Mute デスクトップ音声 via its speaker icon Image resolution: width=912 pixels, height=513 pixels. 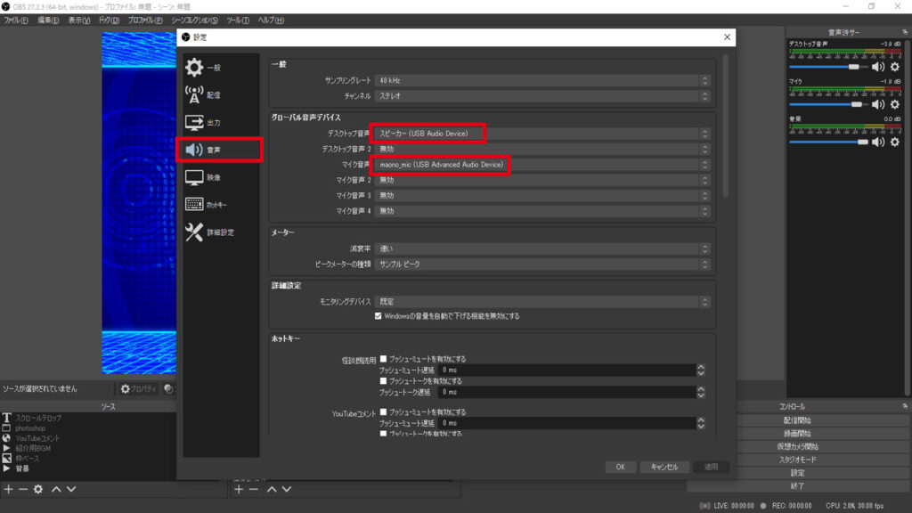pyautogui.click(x=876, y=65)
